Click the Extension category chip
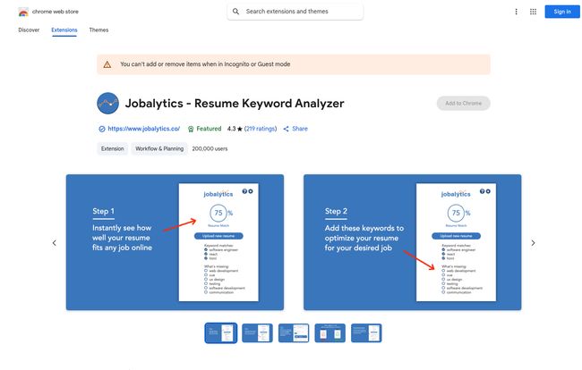The height and width of the screenshot is (370, 582). [x=113, y=149]
